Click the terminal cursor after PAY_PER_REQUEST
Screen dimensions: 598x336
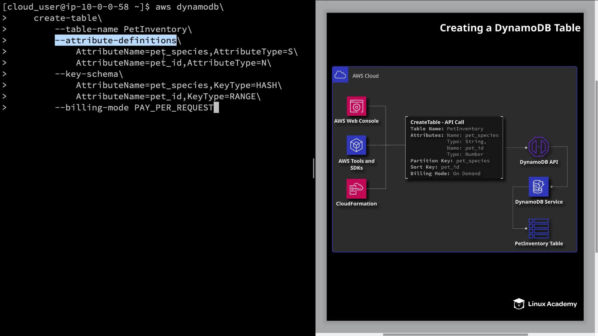tap(216, 108)
